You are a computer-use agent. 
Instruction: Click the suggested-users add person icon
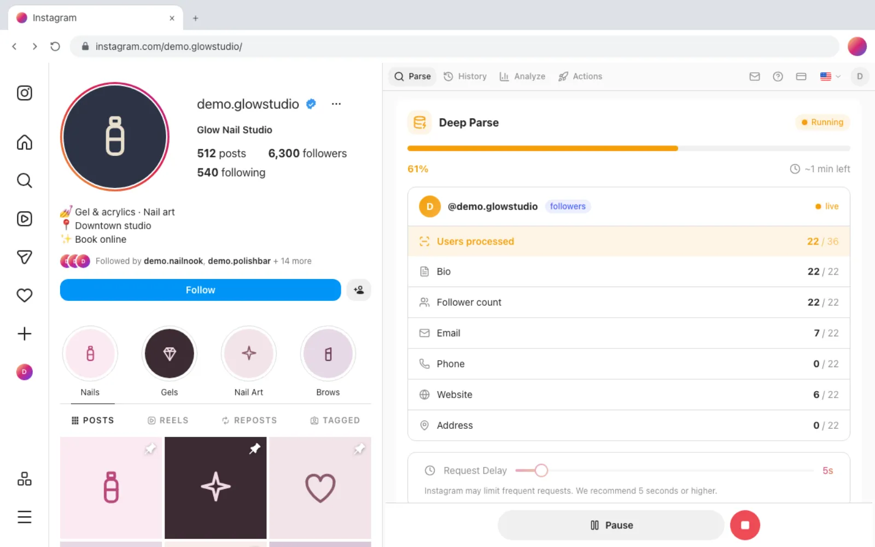click(359, 290)
